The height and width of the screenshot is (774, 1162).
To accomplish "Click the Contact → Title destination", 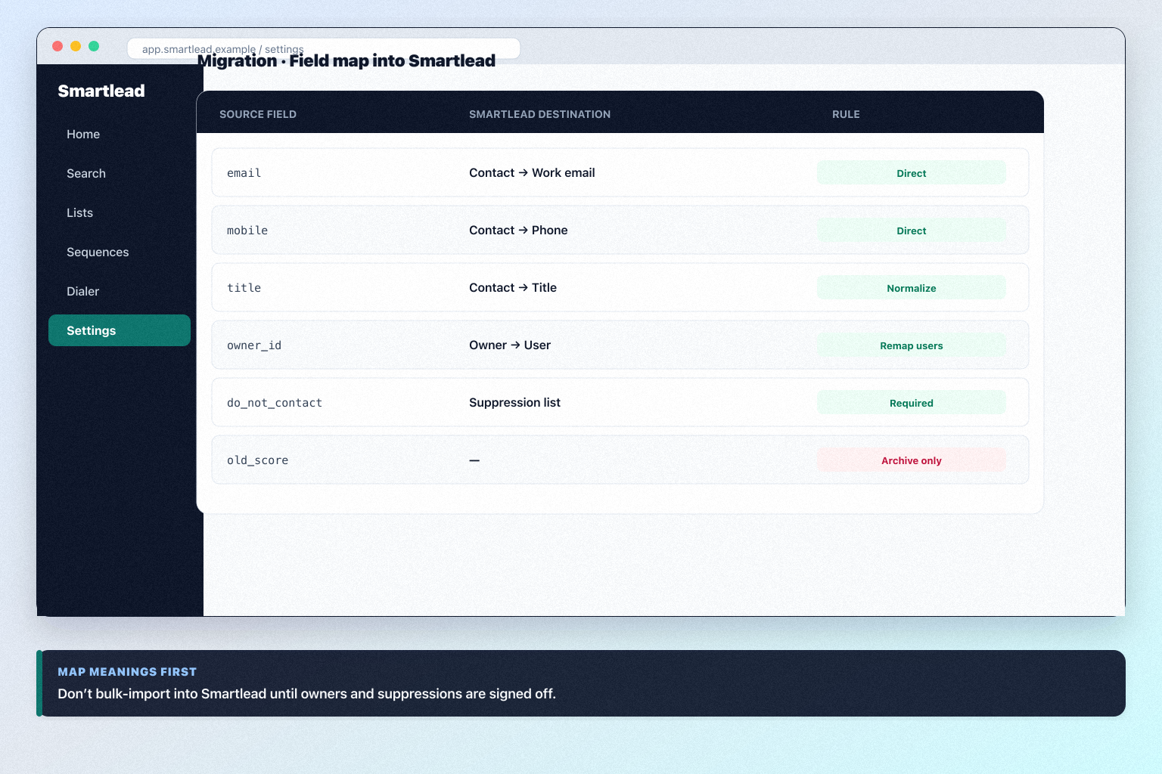I will [513, 287].
